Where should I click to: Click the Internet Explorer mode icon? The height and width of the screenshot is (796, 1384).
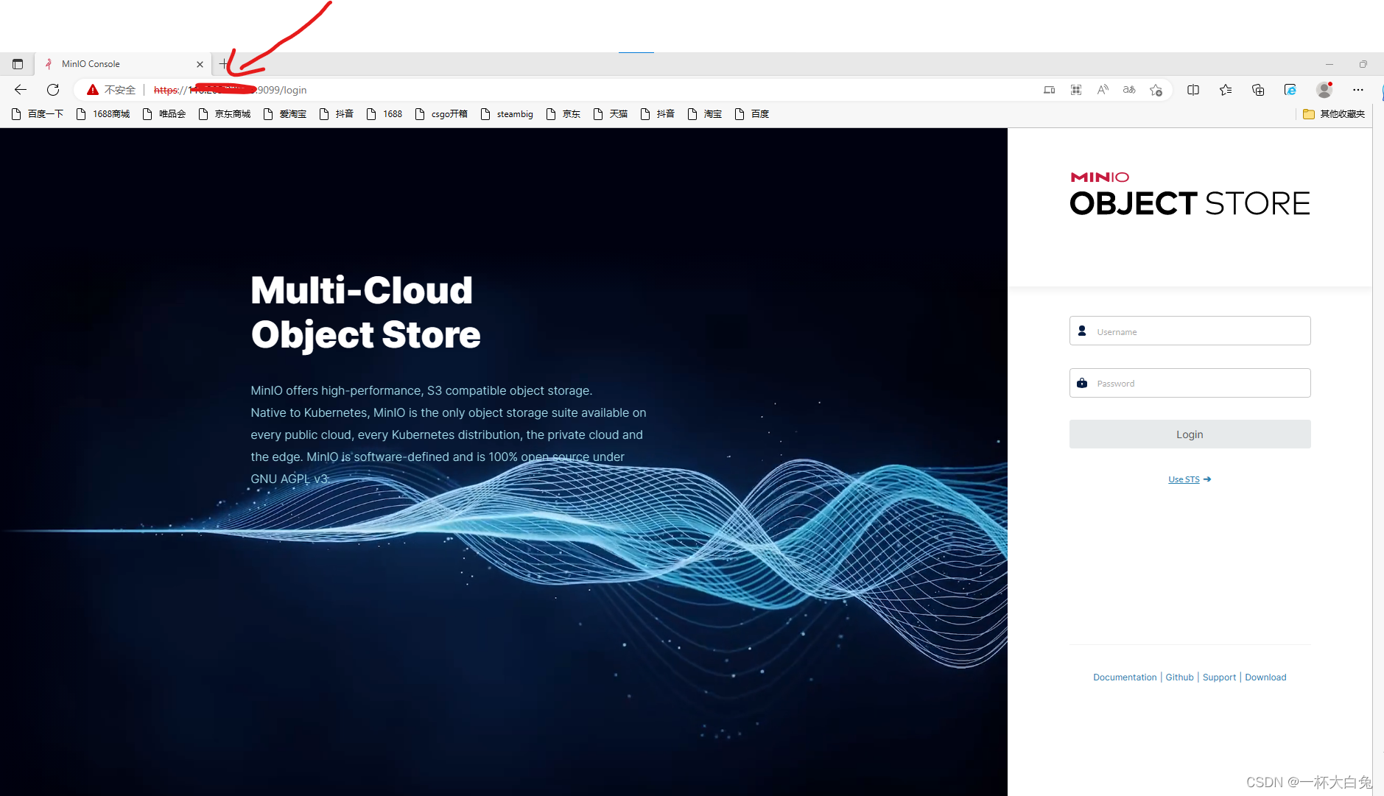point(1290,90)
